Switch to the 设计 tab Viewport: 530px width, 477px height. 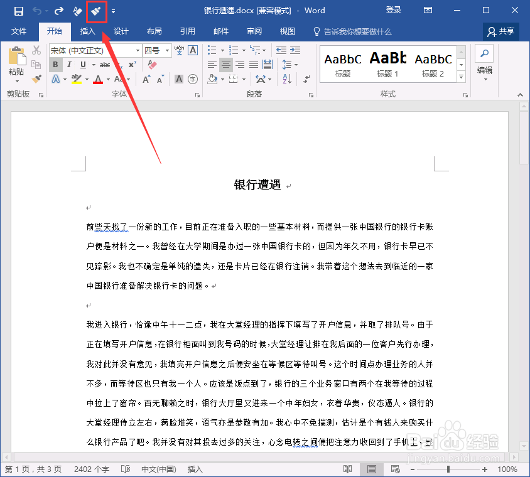[121, 31]
